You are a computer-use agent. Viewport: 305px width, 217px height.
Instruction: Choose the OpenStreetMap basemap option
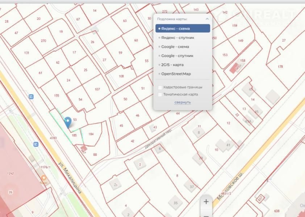click(x=176, y=74)
